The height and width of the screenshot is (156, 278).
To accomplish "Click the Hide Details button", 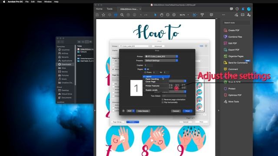I will click(x=143, y=111).
